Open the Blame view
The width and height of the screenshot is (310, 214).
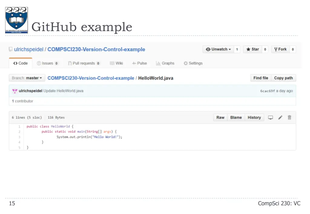pyautogui.click(x=236, y=118)
